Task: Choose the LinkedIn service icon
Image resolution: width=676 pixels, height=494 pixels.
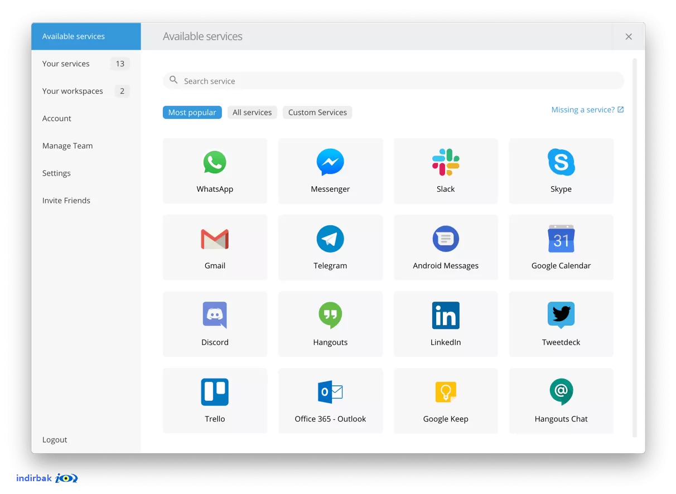Action: [446, 316]
